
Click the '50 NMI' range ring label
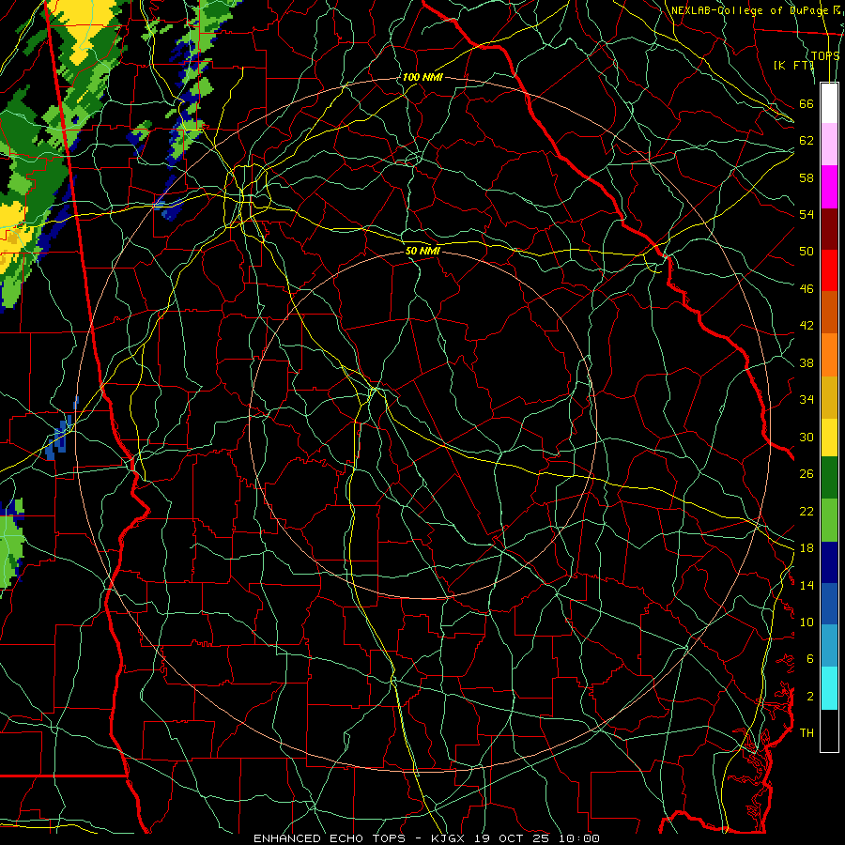click(x=423, y=251)
